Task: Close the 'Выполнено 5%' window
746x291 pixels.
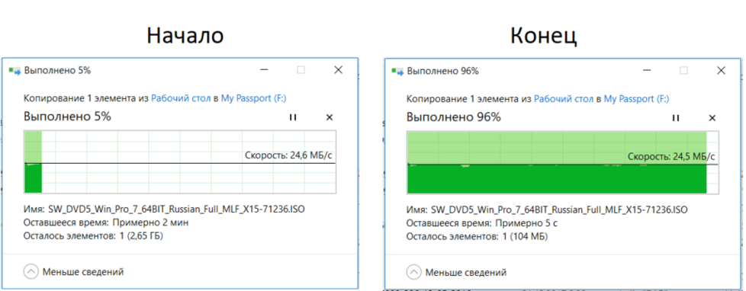Action: [x=338, y=70]
